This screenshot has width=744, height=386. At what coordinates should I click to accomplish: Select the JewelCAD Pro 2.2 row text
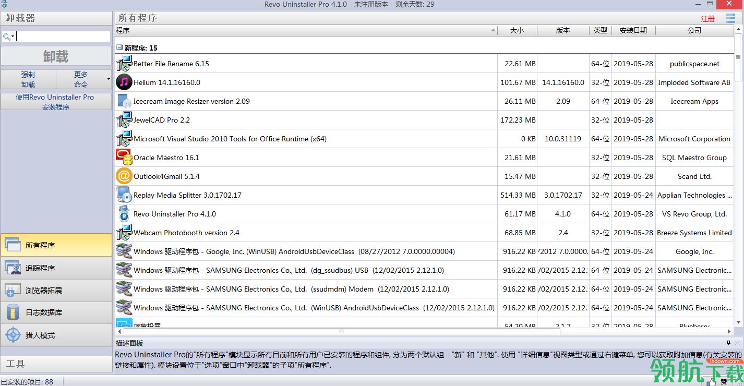[x=162, y=120]
